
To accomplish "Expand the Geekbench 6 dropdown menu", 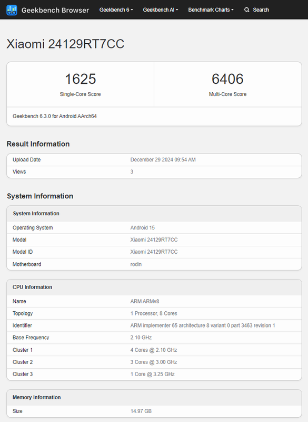I will click(x=117, y=9).
